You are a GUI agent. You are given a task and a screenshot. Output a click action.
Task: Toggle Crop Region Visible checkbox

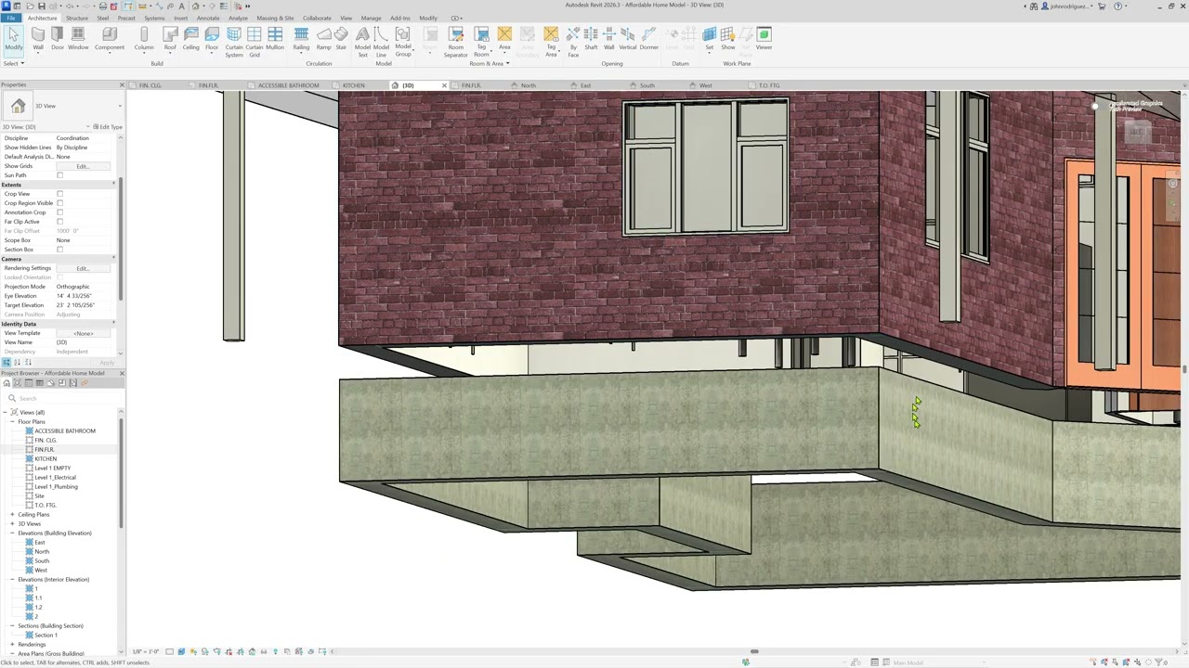coord(60,203)
